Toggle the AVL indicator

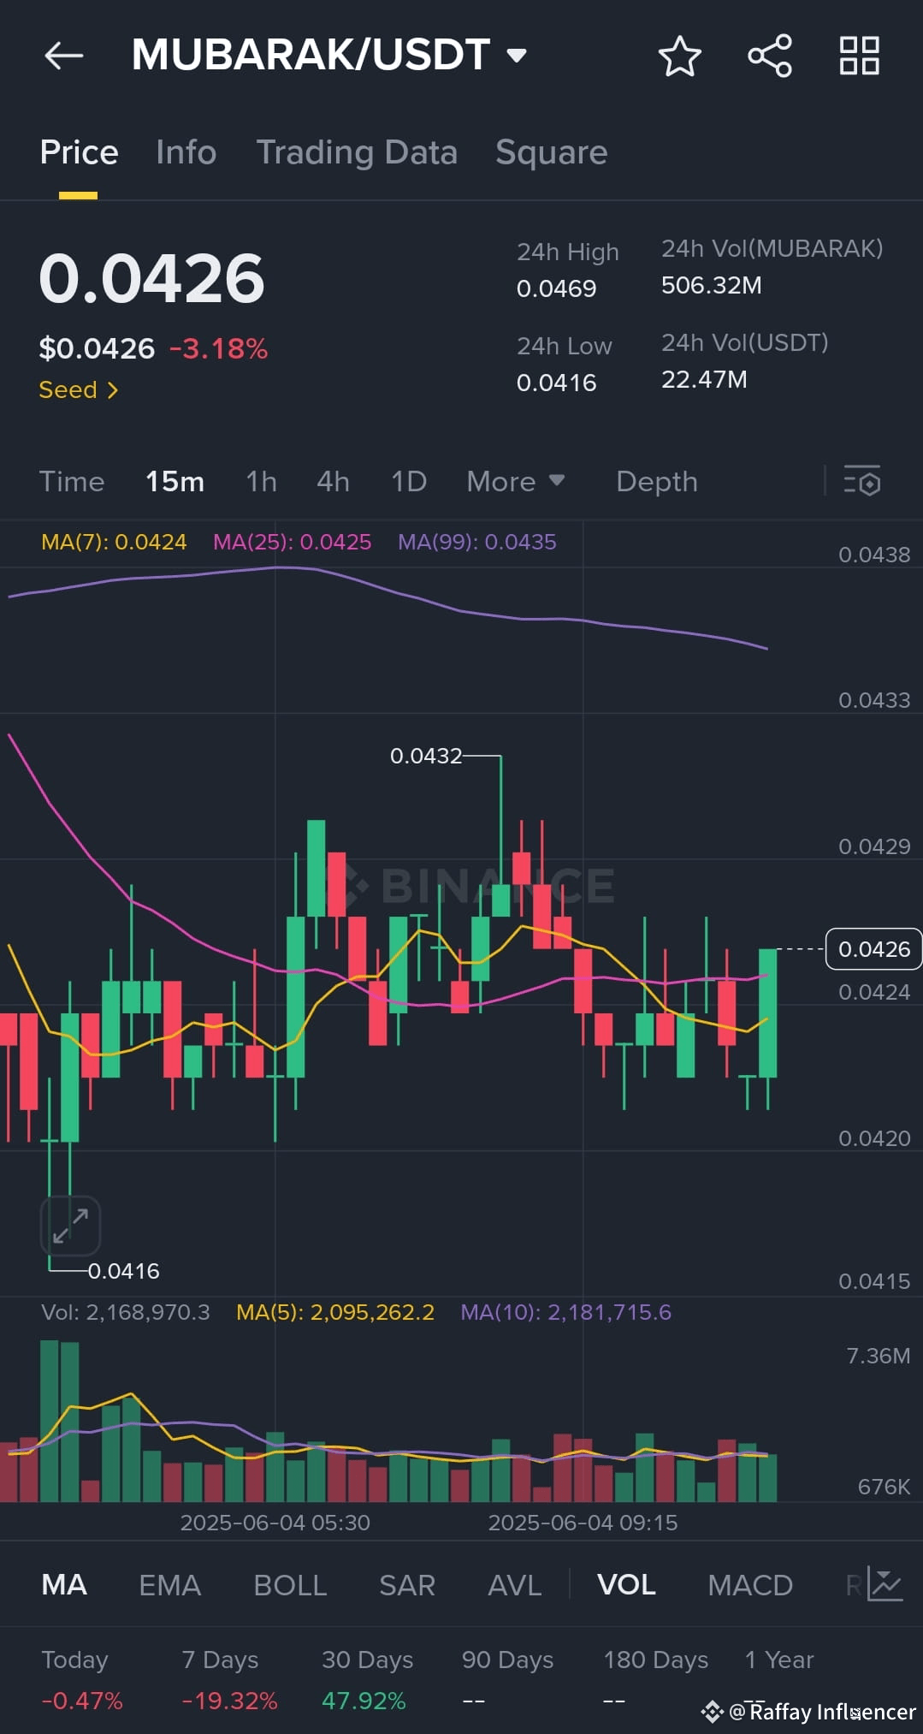[x=515, y=1585]
